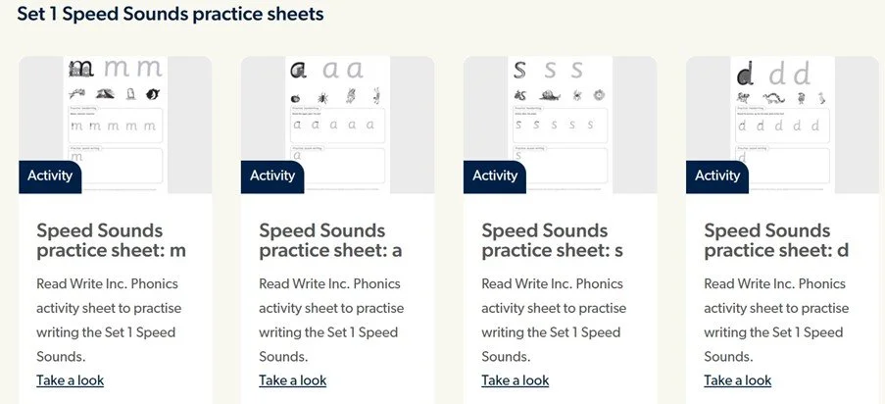Follow 'Take a look' link under a sheet
Screen dimensions: 885x404
(x=292, y=380)
